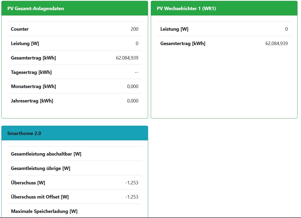Click the Smarthome 2.0 panel header
The image size is (301, 218).
tap(24, 133)
